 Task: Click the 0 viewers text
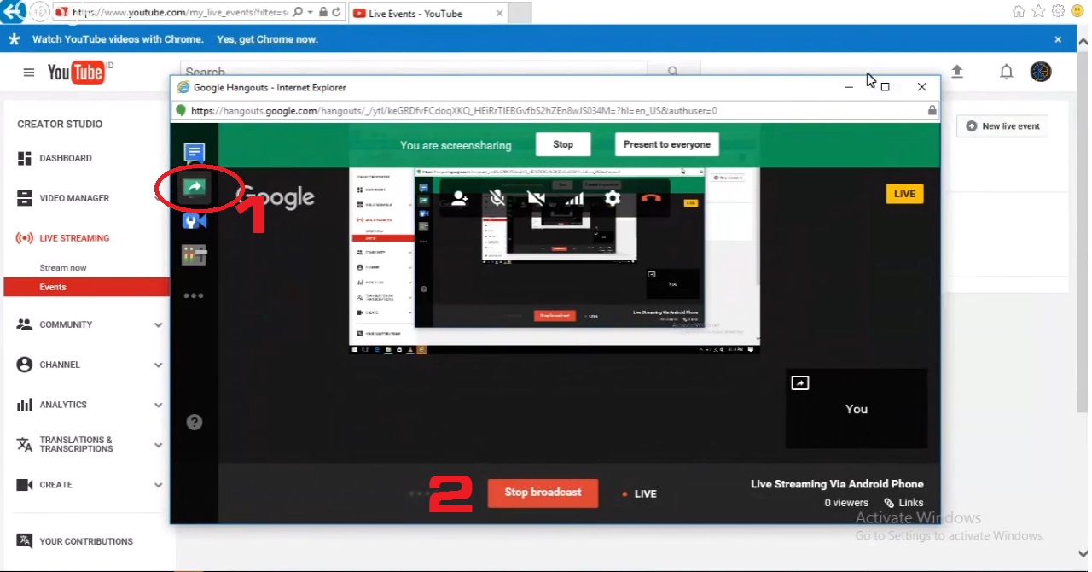(x=846, y=503)
